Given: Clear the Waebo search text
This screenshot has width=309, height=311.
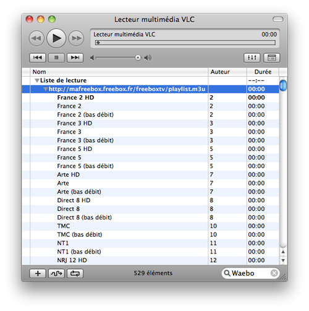Looking at the screenshot, I should 274,273.
